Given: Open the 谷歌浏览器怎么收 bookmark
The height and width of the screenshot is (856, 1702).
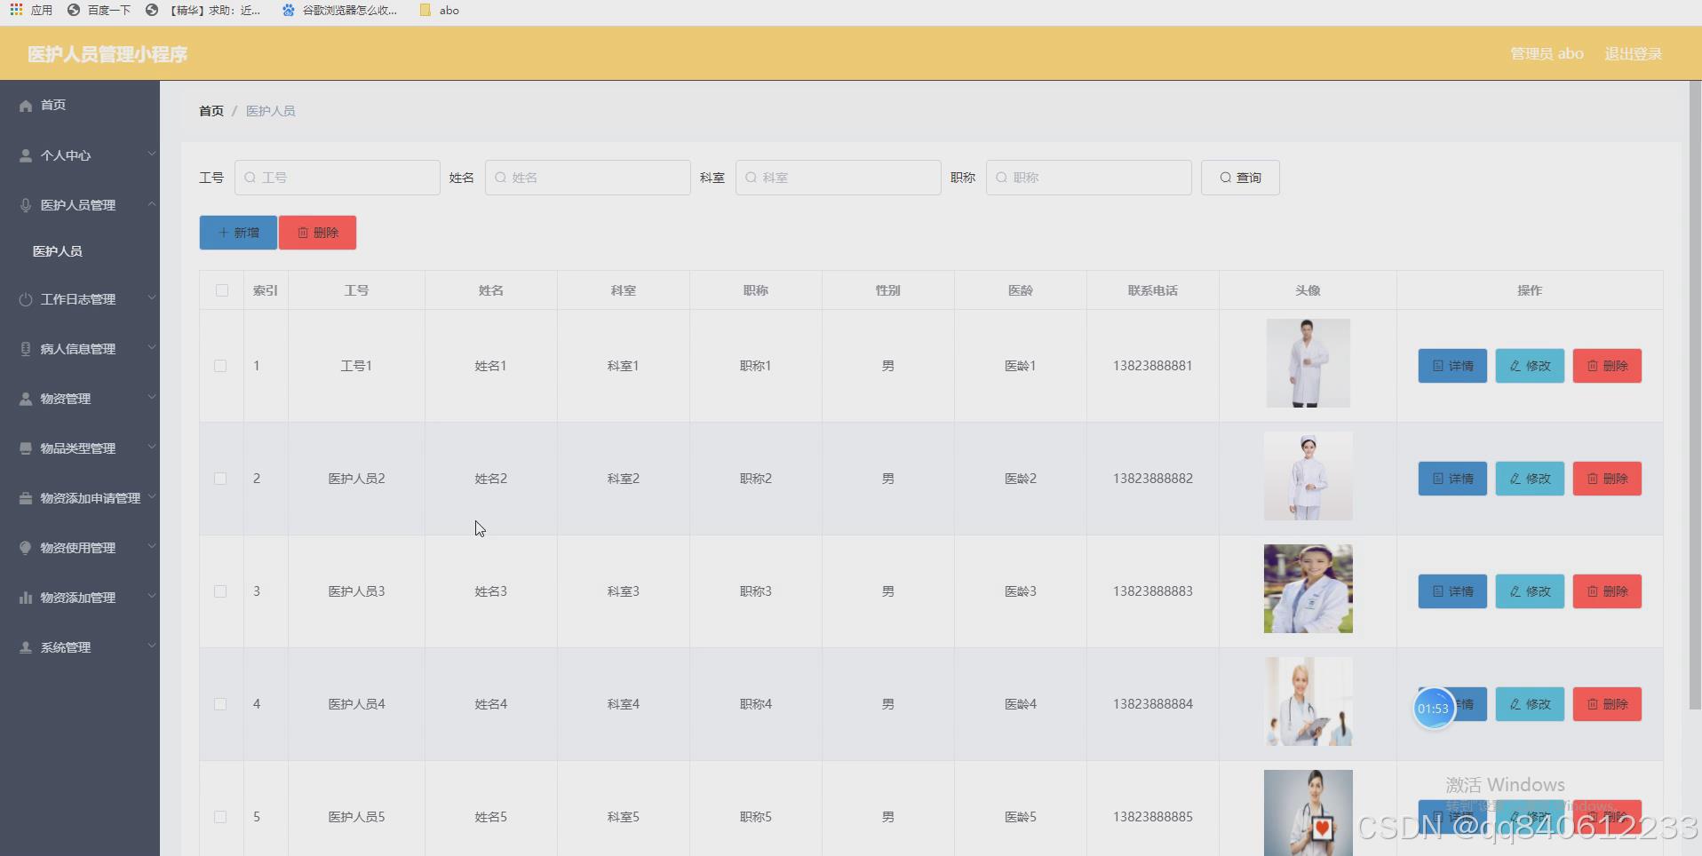Looking at the screenshot, I should pyautogui.click(x=339, y=11).
